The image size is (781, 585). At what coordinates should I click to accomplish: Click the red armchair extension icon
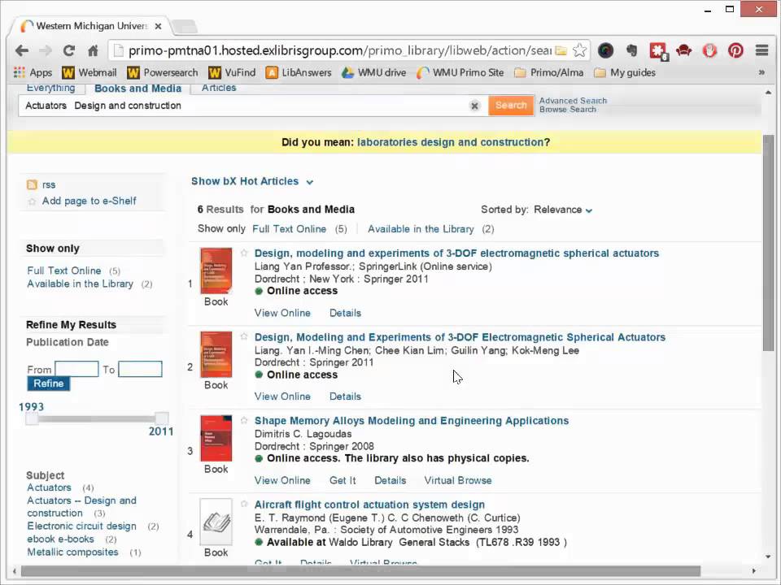(684, 50)
